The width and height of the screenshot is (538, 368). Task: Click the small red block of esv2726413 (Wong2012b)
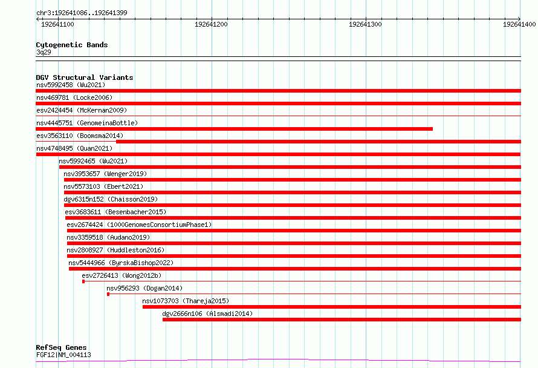(x=83, y=281)
